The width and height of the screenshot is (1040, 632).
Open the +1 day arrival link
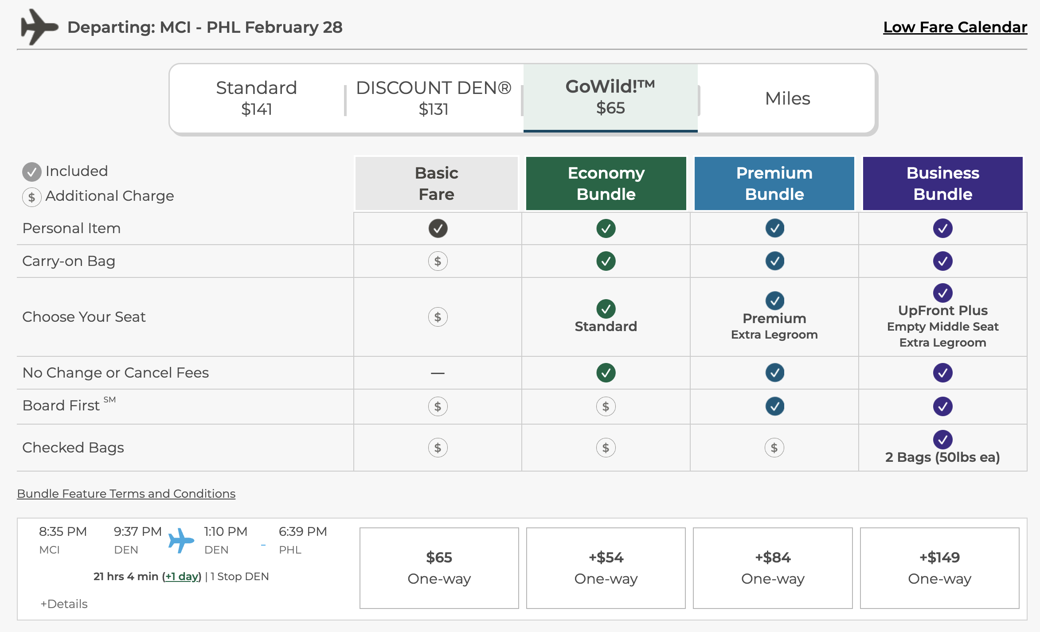coord(182,577)
